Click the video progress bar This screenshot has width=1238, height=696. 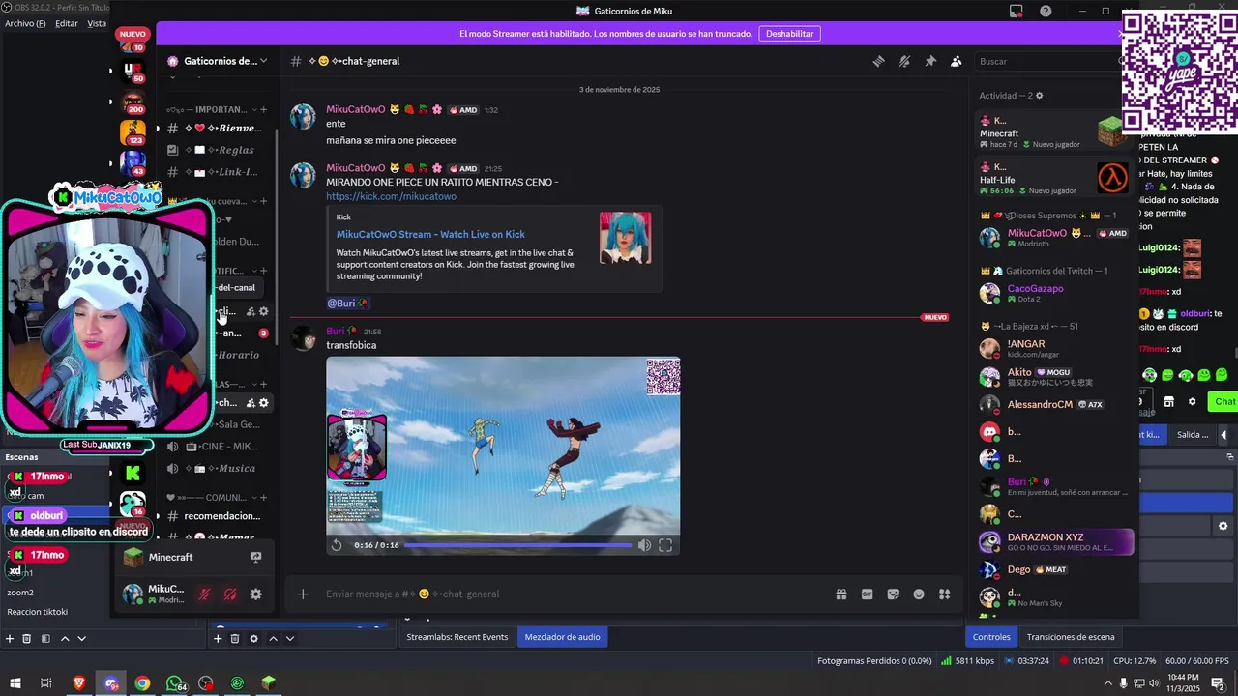tap(517, 545)
